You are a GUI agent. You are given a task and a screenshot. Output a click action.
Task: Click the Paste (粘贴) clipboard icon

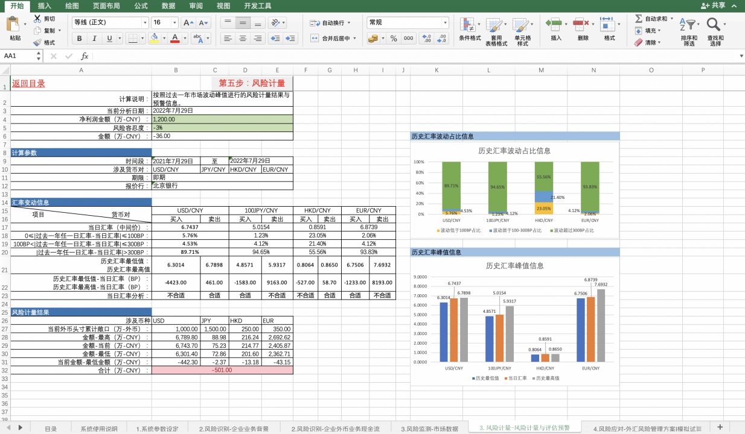click(x=14, y=25)
